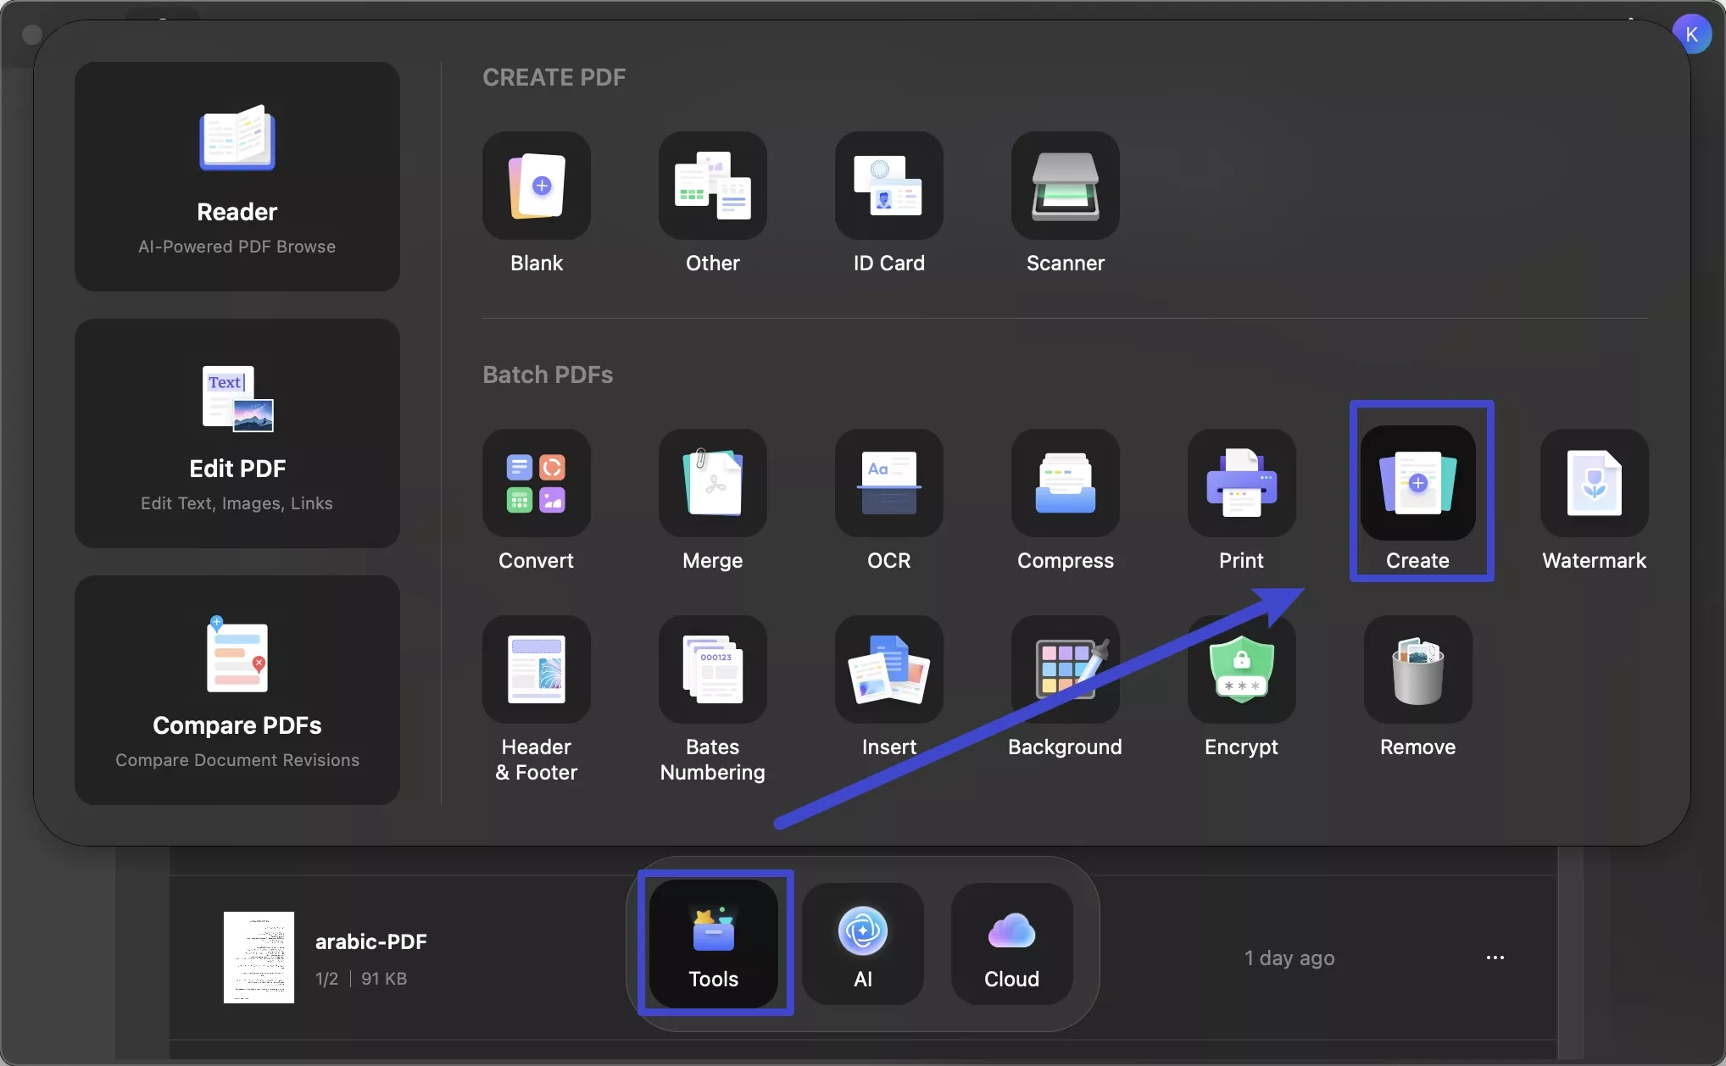Switch to the AI tab
This screenshot has width=1726, height=1066.
[x=862, y=944]
